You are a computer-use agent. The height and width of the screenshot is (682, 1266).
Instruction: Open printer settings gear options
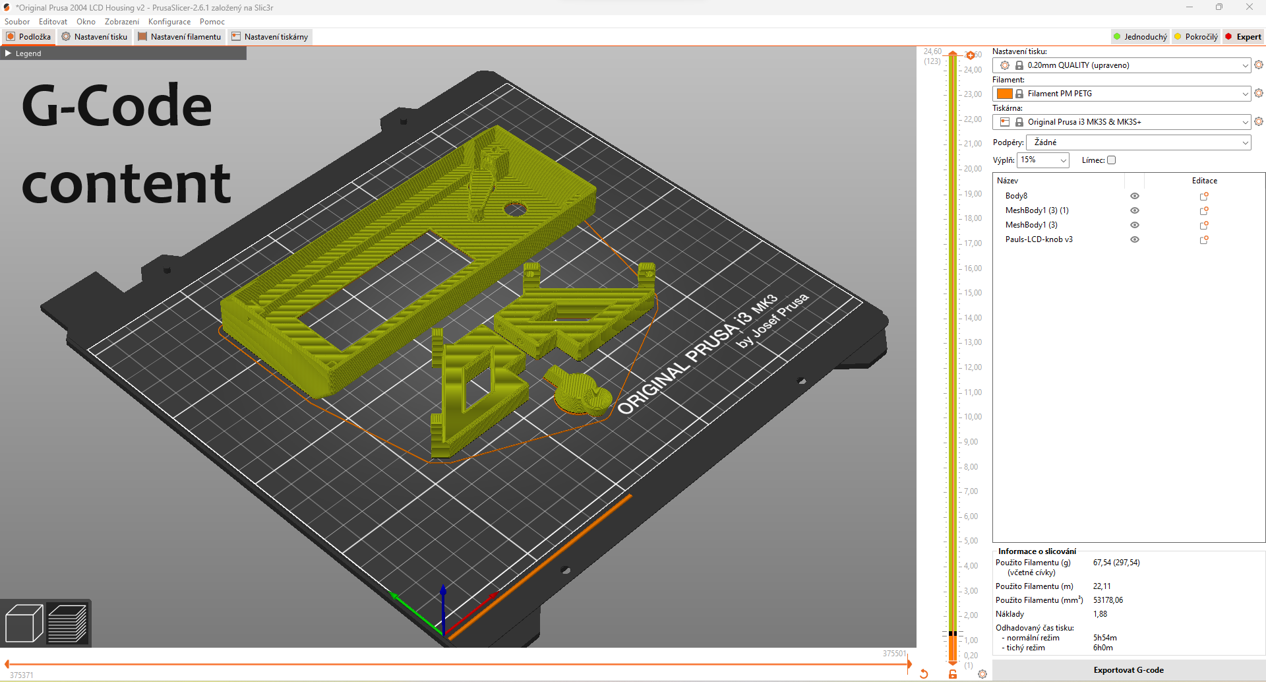pos(1259,121)
